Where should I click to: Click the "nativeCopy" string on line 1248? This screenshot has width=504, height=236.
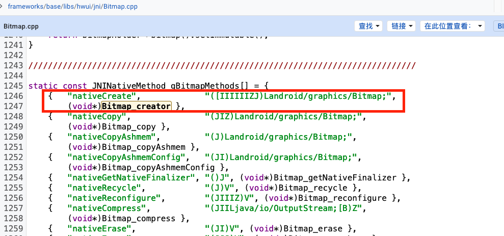(x=97, y=116)
